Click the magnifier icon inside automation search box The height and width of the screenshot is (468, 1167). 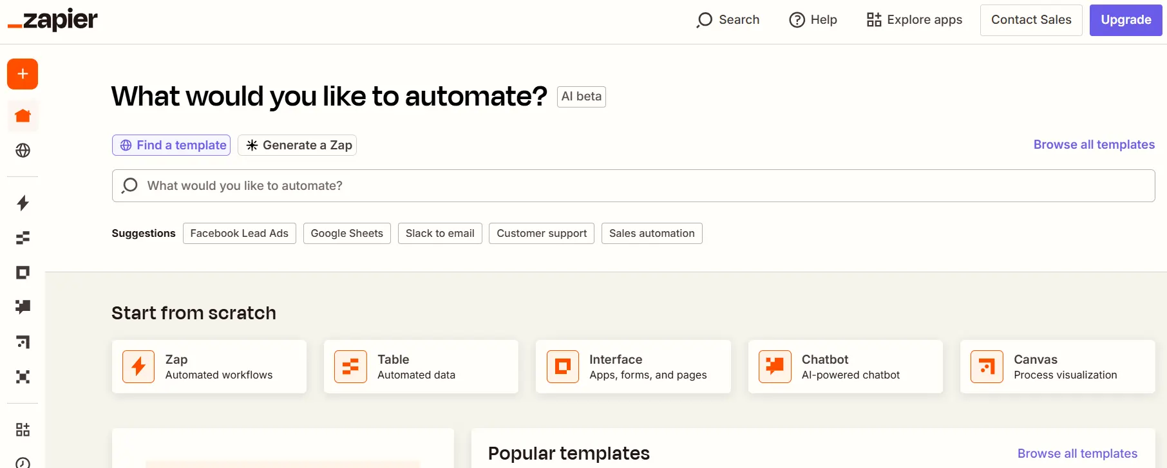tap(130, 185)
